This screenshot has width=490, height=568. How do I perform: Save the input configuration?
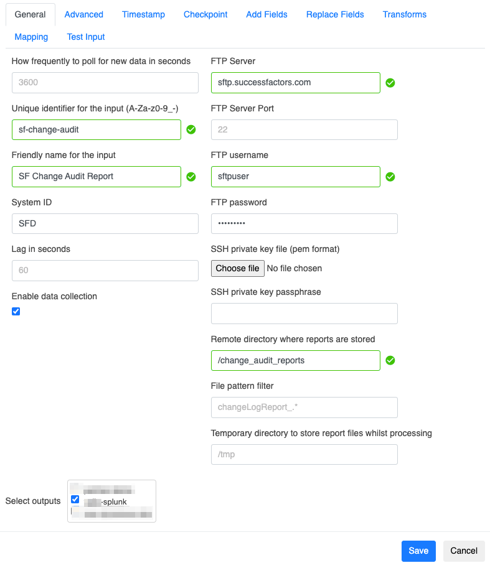pyautogui.click(x=418, y=551)
